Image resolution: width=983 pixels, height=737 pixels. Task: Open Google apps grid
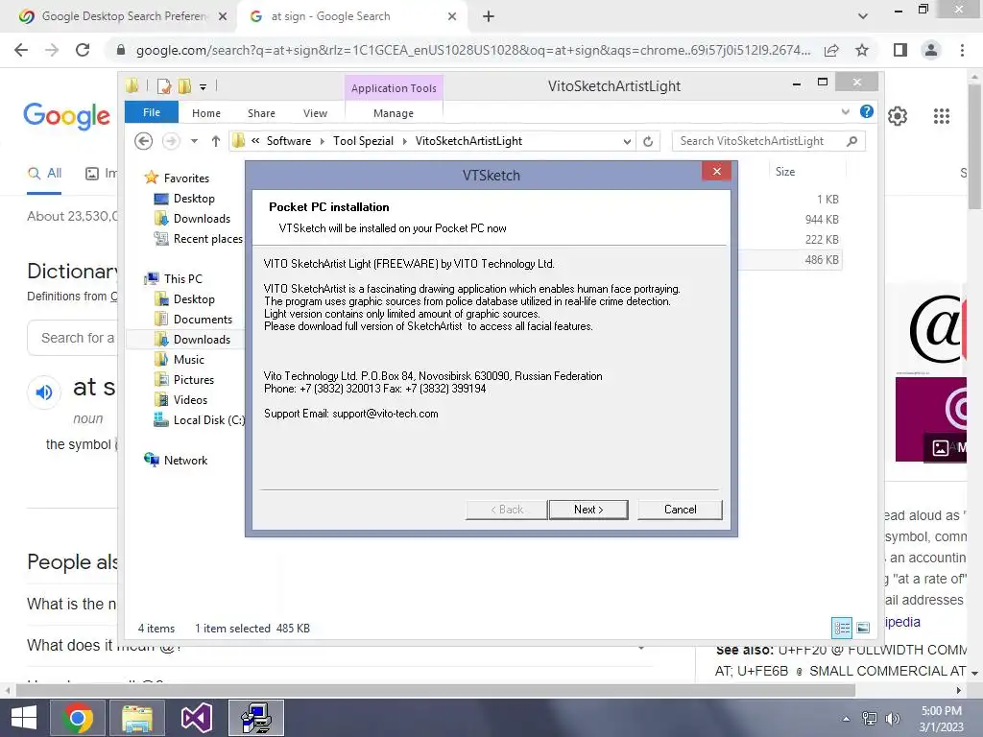click(x=942, y=116)
